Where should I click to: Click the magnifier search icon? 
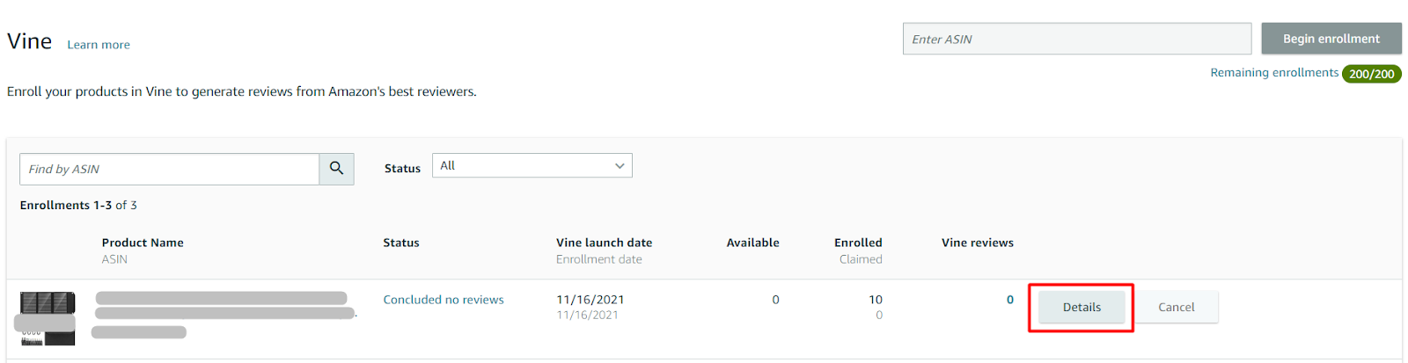click(x=336, y=169)
